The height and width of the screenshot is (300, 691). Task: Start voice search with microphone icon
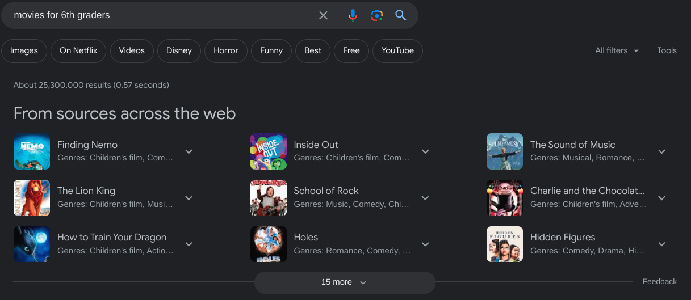(x=353, y=15)
